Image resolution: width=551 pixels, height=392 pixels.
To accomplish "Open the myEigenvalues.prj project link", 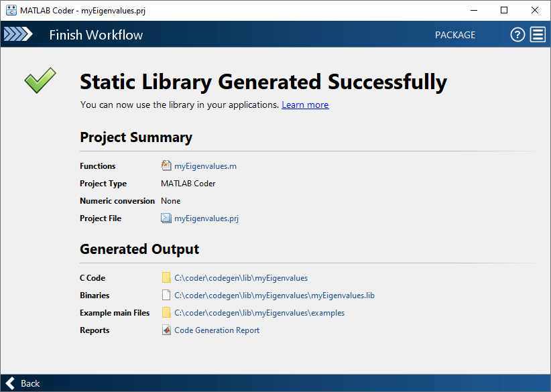I will click(x=206, y=218).
